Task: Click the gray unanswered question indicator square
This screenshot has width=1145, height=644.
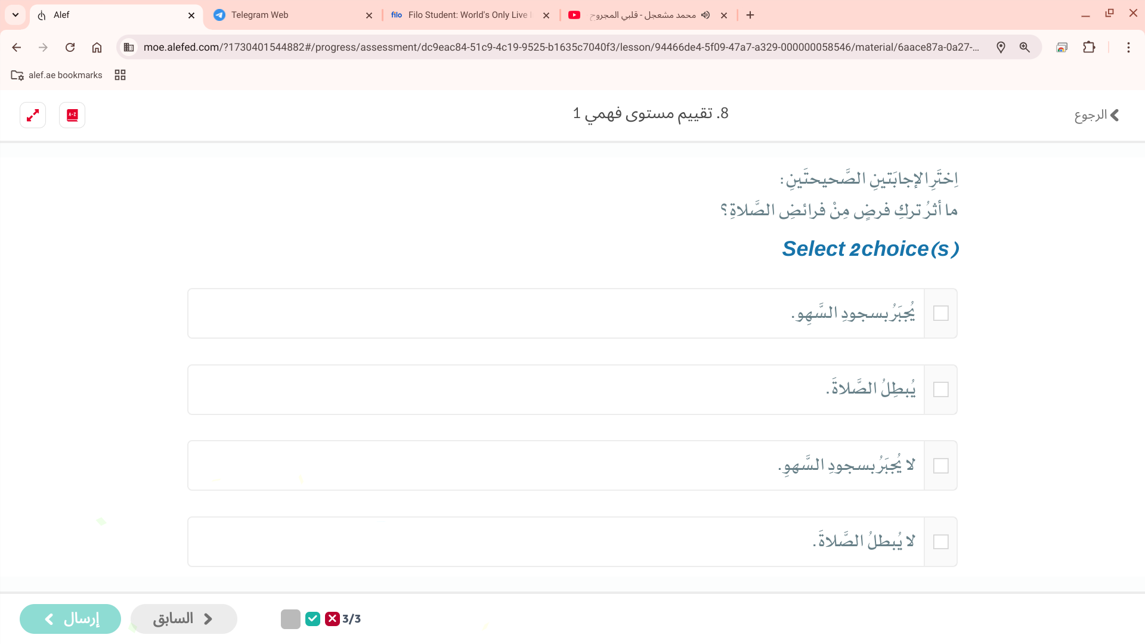Action: coord(290,619)
